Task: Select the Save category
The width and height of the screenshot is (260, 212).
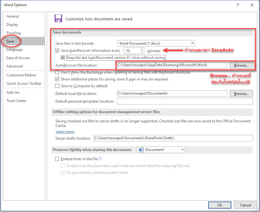Action: pyautogui.click(x=24, y=41)
